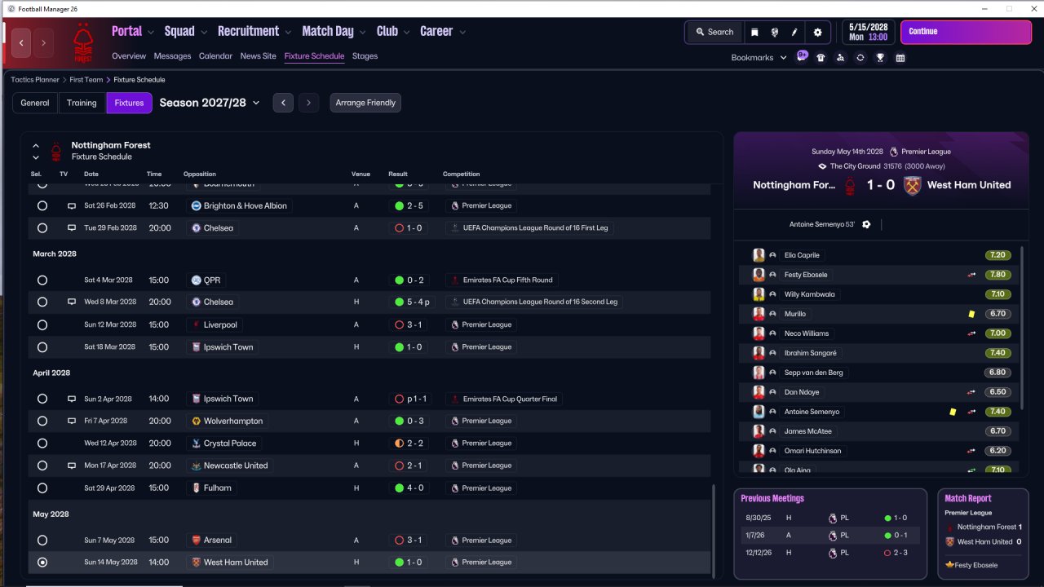Click the Stages submenu item

pyautogui.click(x=365, y=56)
